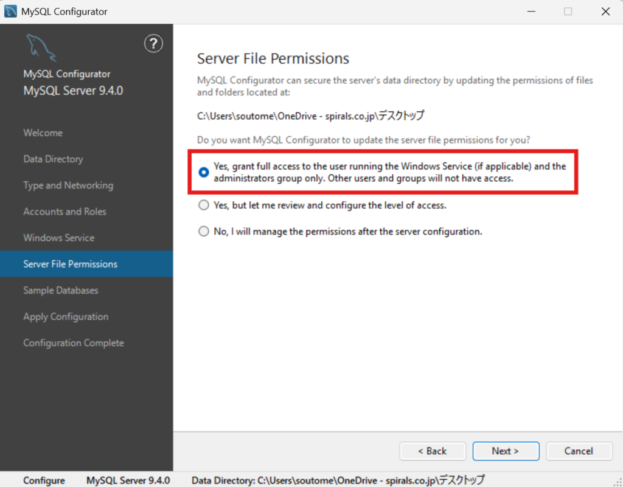Close the MySQL Configurator window
The image size is (623, 487).
[x=605, y=12]
